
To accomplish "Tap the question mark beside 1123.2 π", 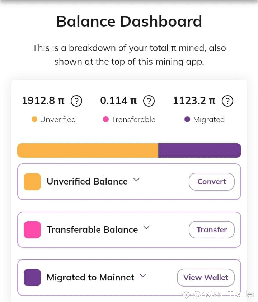I will click(227, 101).
